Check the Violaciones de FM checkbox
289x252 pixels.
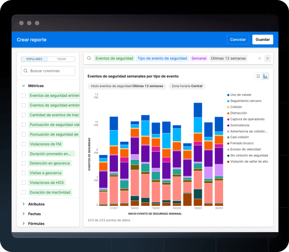click(24, 144)
